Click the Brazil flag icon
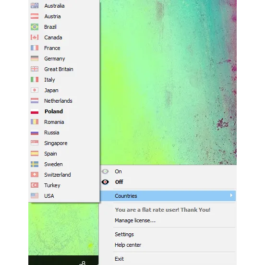The height and width of the screenshot is (265, 265). (35, 27)
